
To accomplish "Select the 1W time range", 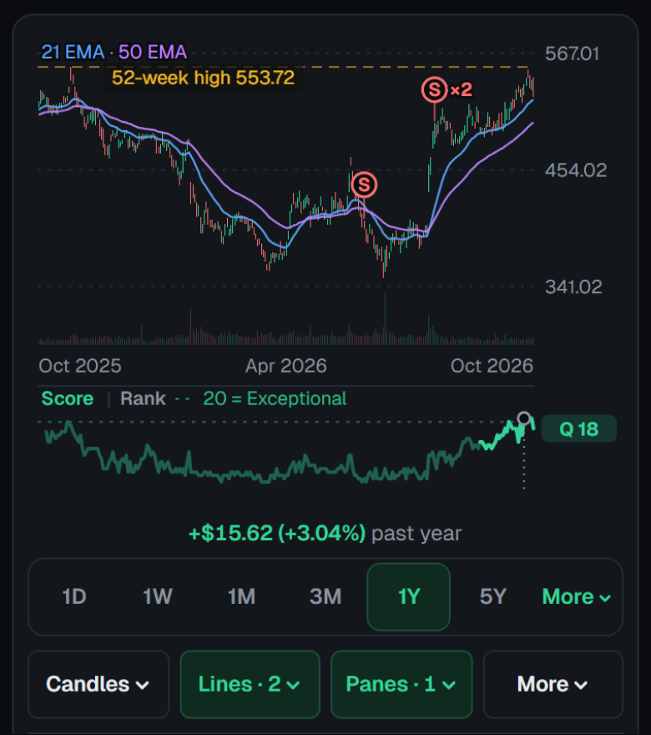I will click(x=158, y=596).
